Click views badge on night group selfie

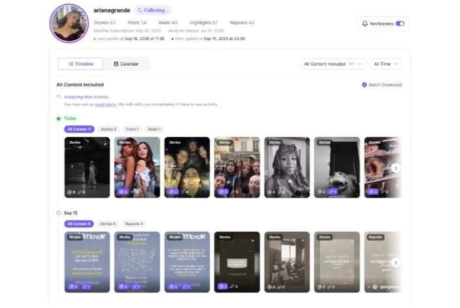coord(173,192)
